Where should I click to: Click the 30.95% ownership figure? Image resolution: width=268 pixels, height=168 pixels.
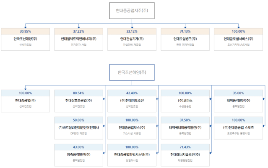click(25, 31)
